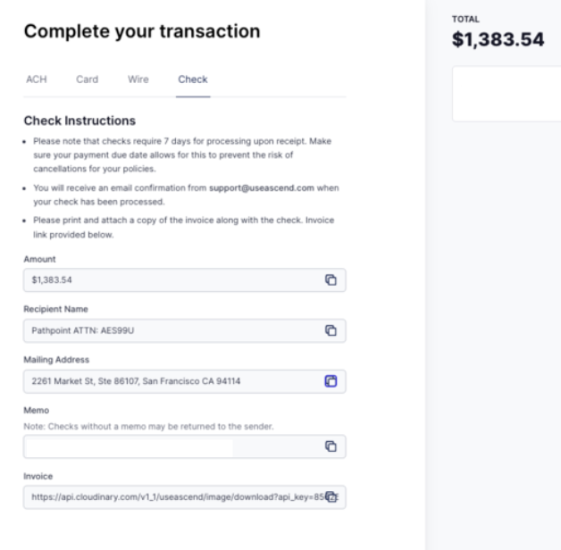The width and height of the screenshot is (561, 550).
Task: Copy the Mailing Address
Action: coord(330,381)
